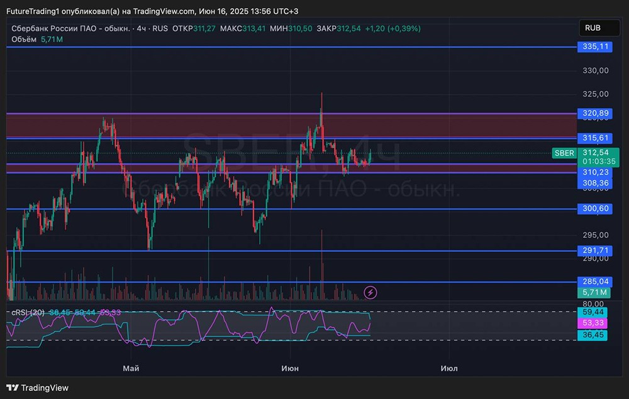The height and width of the screenshot is (399, 629).
Task: Click the 5,71 M volume label on axis
Action: pos(594,293)
